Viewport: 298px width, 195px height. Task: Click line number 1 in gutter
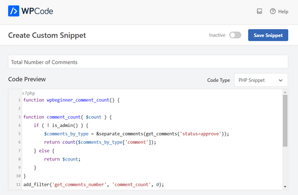[x=19, y=100]
